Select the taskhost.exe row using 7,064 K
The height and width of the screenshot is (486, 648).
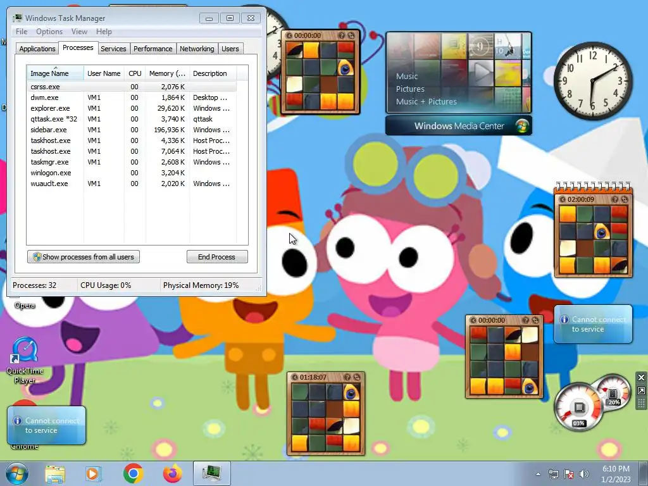132,151
